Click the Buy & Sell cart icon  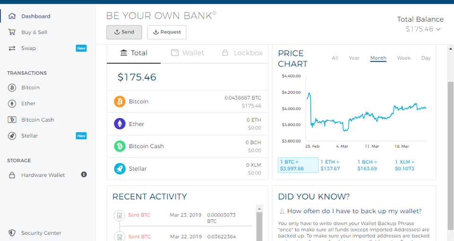point(12,32)
